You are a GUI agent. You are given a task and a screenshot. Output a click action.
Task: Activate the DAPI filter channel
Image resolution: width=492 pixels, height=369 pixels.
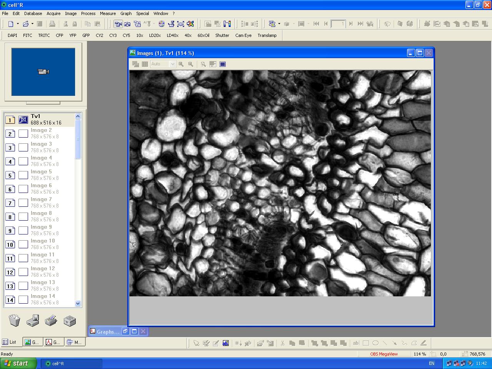pyautogui.click(x=12, y=35)
